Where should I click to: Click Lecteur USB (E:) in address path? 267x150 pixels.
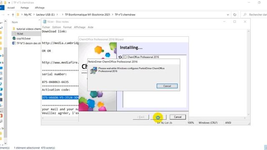[45, 15]
